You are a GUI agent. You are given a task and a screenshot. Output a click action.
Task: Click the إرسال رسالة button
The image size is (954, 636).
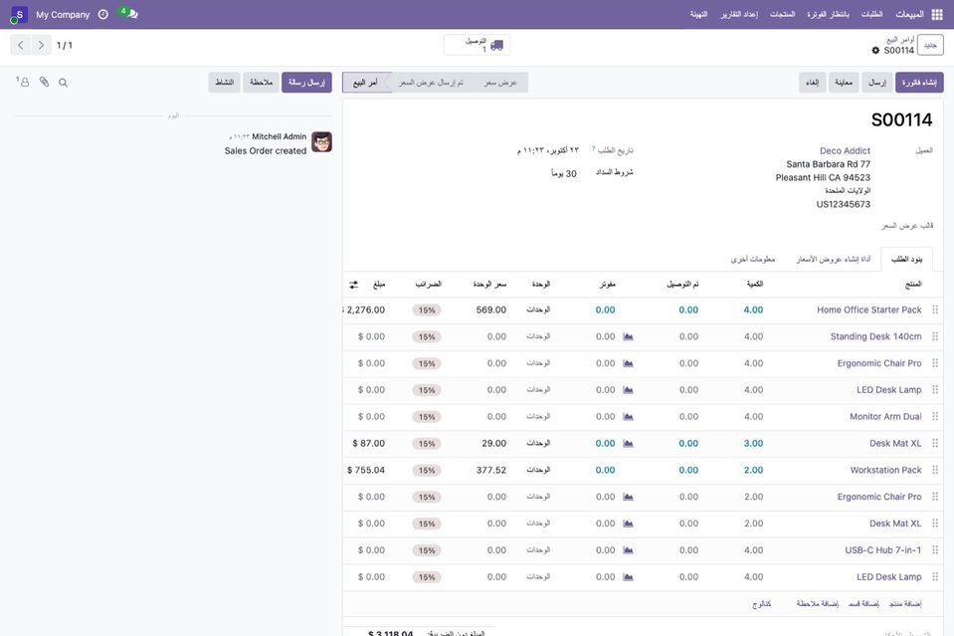click(x=306, y=83)
